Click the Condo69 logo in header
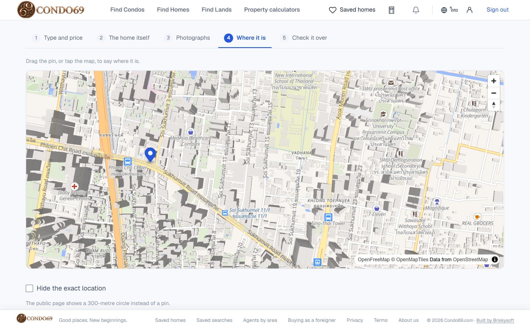The image size is (530, 331). pyautogui.click(x=51, y=10)
